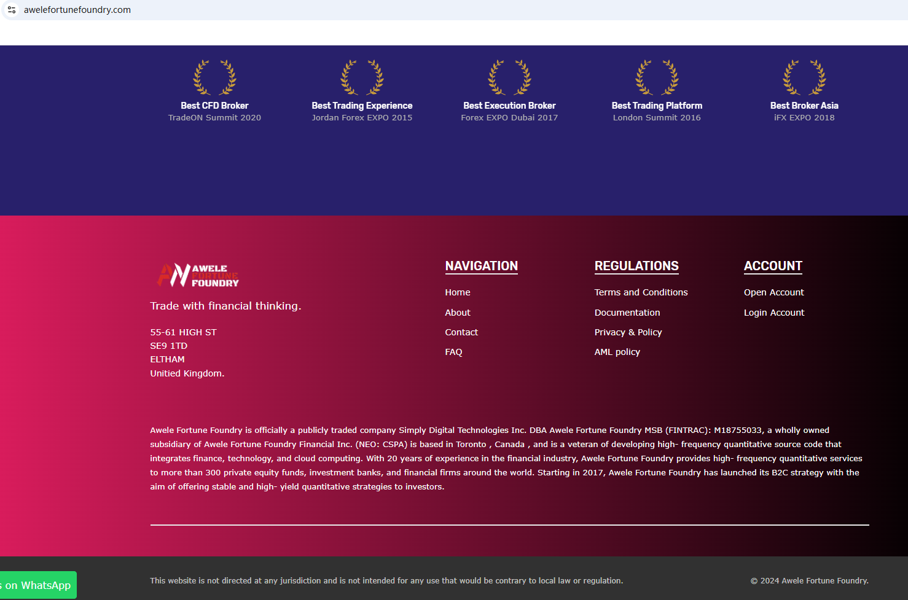The width and height of the screenshot is (908, 600).
Task: Click the 'Best CFD Broker' award title
Action: pyautogui.click(x=214, y=106)
